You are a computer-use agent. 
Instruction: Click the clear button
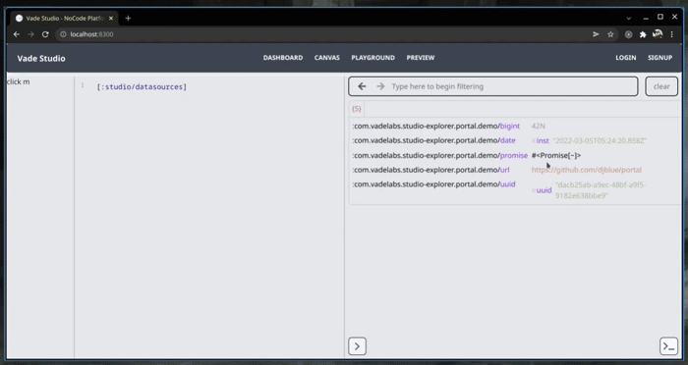click(x=661, y=86)
